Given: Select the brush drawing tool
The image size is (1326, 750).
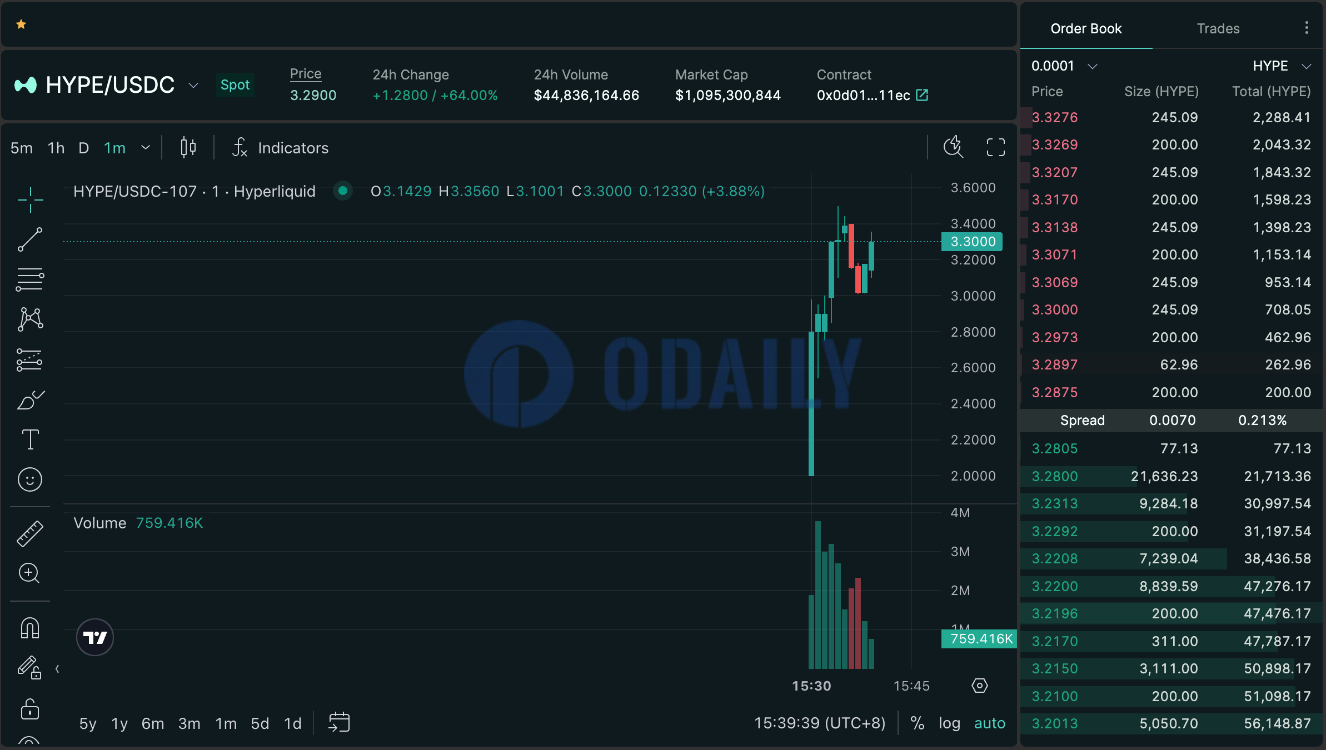Looking at the screenshot, I should point(30,399).
